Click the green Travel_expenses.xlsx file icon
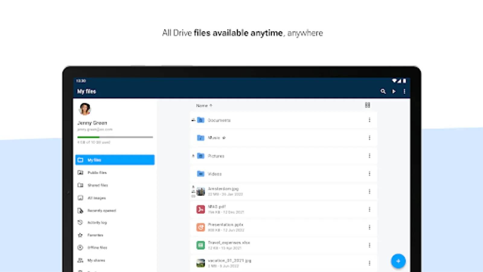 coord(201,245)
